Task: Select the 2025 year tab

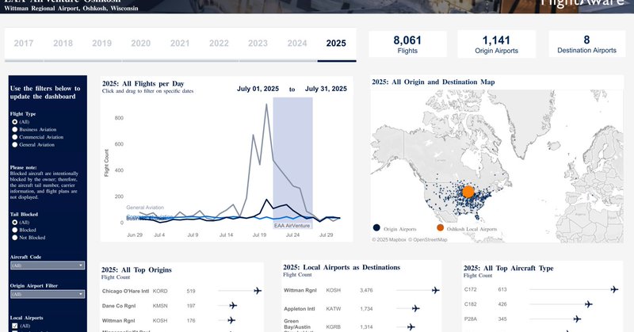Action: pyautogui.click(x=336, y=44)
